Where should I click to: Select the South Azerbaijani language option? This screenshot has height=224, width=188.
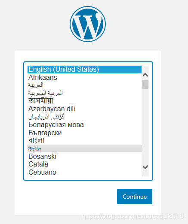(84, 117)
